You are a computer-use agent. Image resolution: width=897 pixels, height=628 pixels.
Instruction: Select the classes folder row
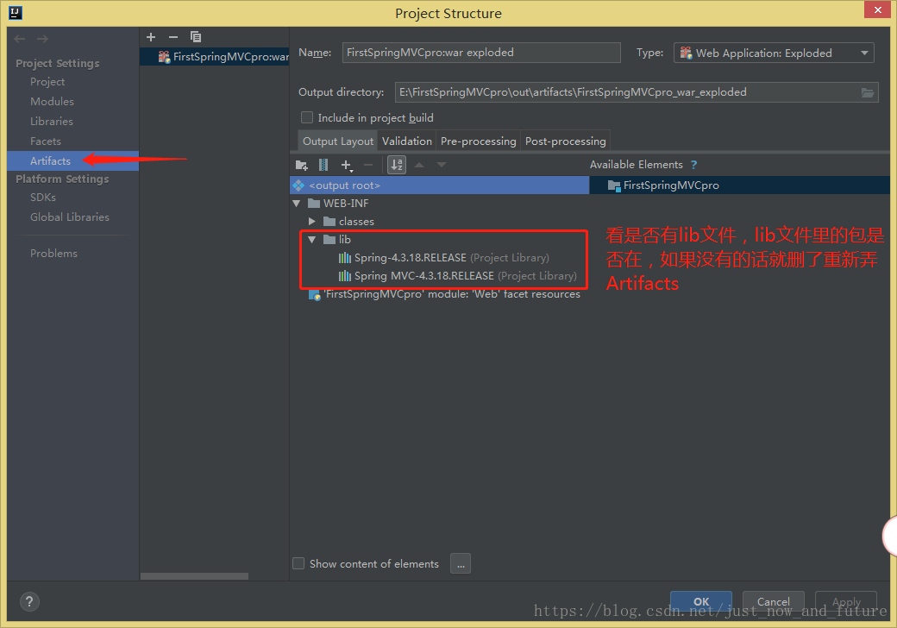439,222
